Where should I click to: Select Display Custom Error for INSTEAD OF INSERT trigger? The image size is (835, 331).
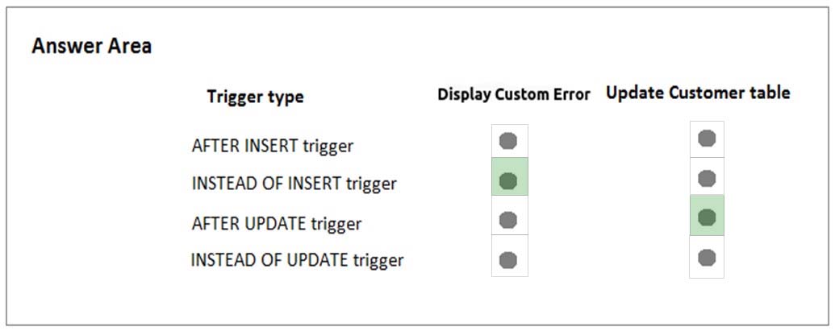click(x=508, y=181)
